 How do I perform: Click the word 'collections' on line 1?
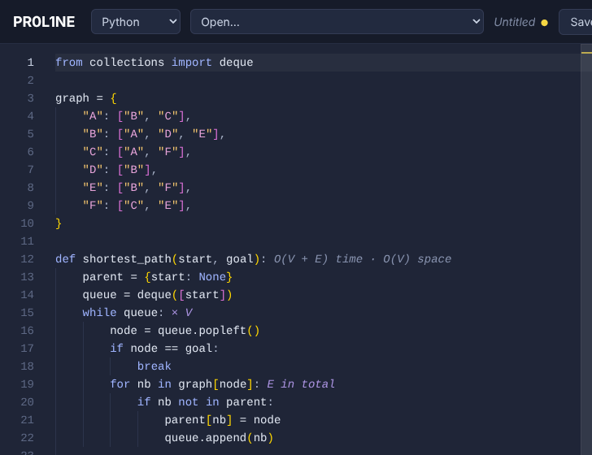(127, 63)
